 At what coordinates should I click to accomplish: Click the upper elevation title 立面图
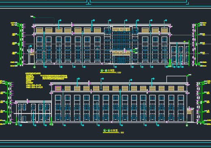point(111,71)
